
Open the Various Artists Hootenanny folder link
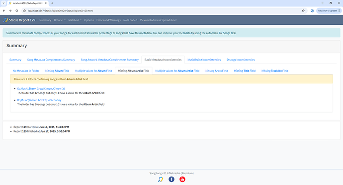(x=39, y=100)
